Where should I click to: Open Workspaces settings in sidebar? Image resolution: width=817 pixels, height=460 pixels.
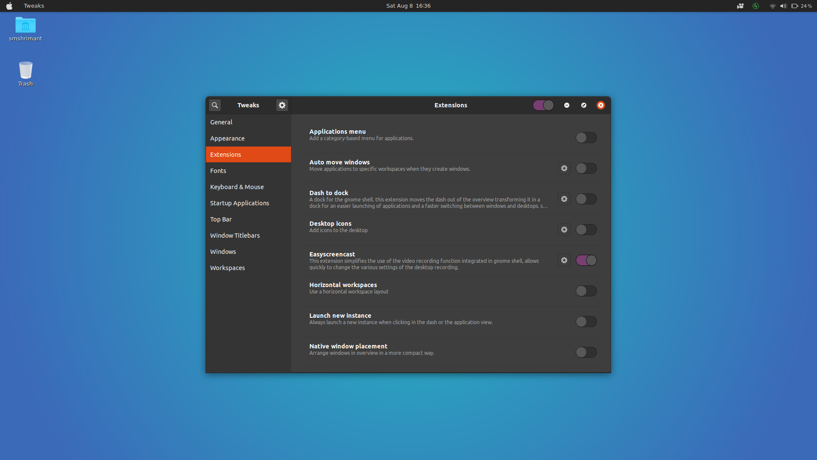point(249,268)
